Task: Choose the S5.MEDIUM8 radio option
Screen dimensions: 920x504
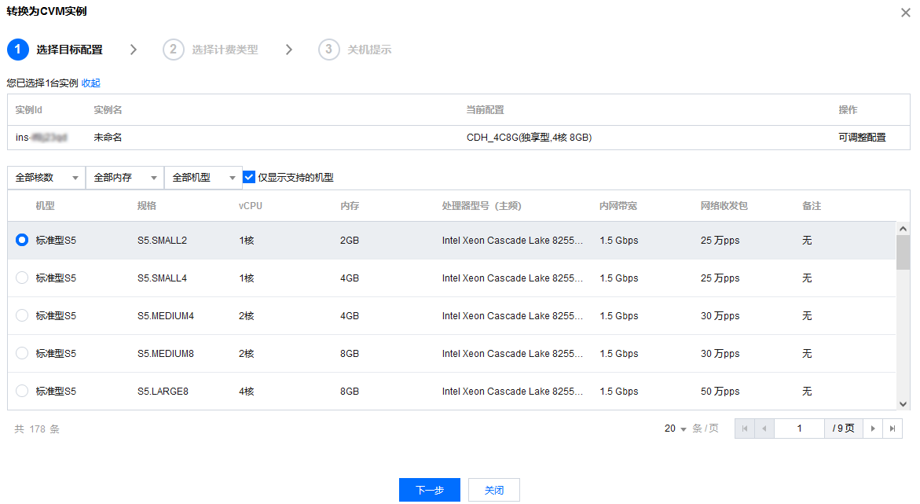Action: coord(22,353)
